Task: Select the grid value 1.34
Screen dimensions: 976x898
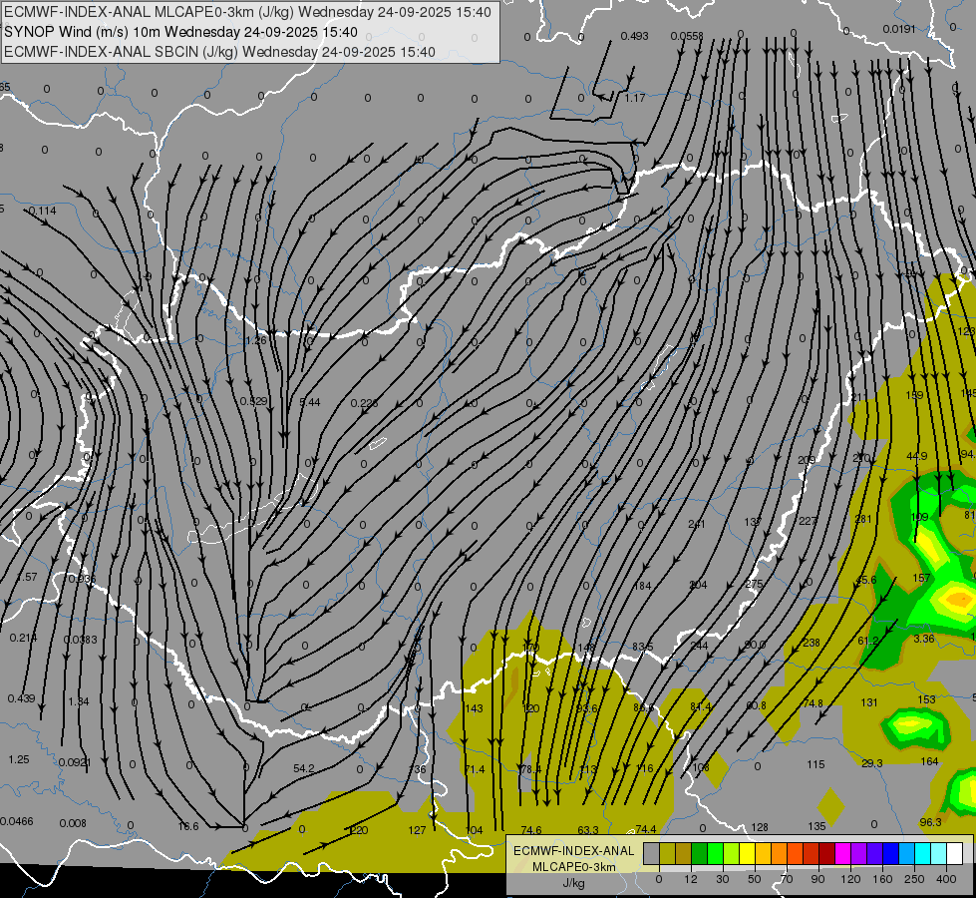Action: [x=79, y=701]
